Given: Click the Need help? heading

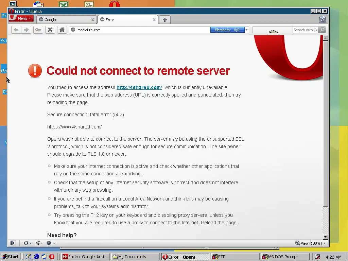Looking at the screenshot, I should point(62,235).
